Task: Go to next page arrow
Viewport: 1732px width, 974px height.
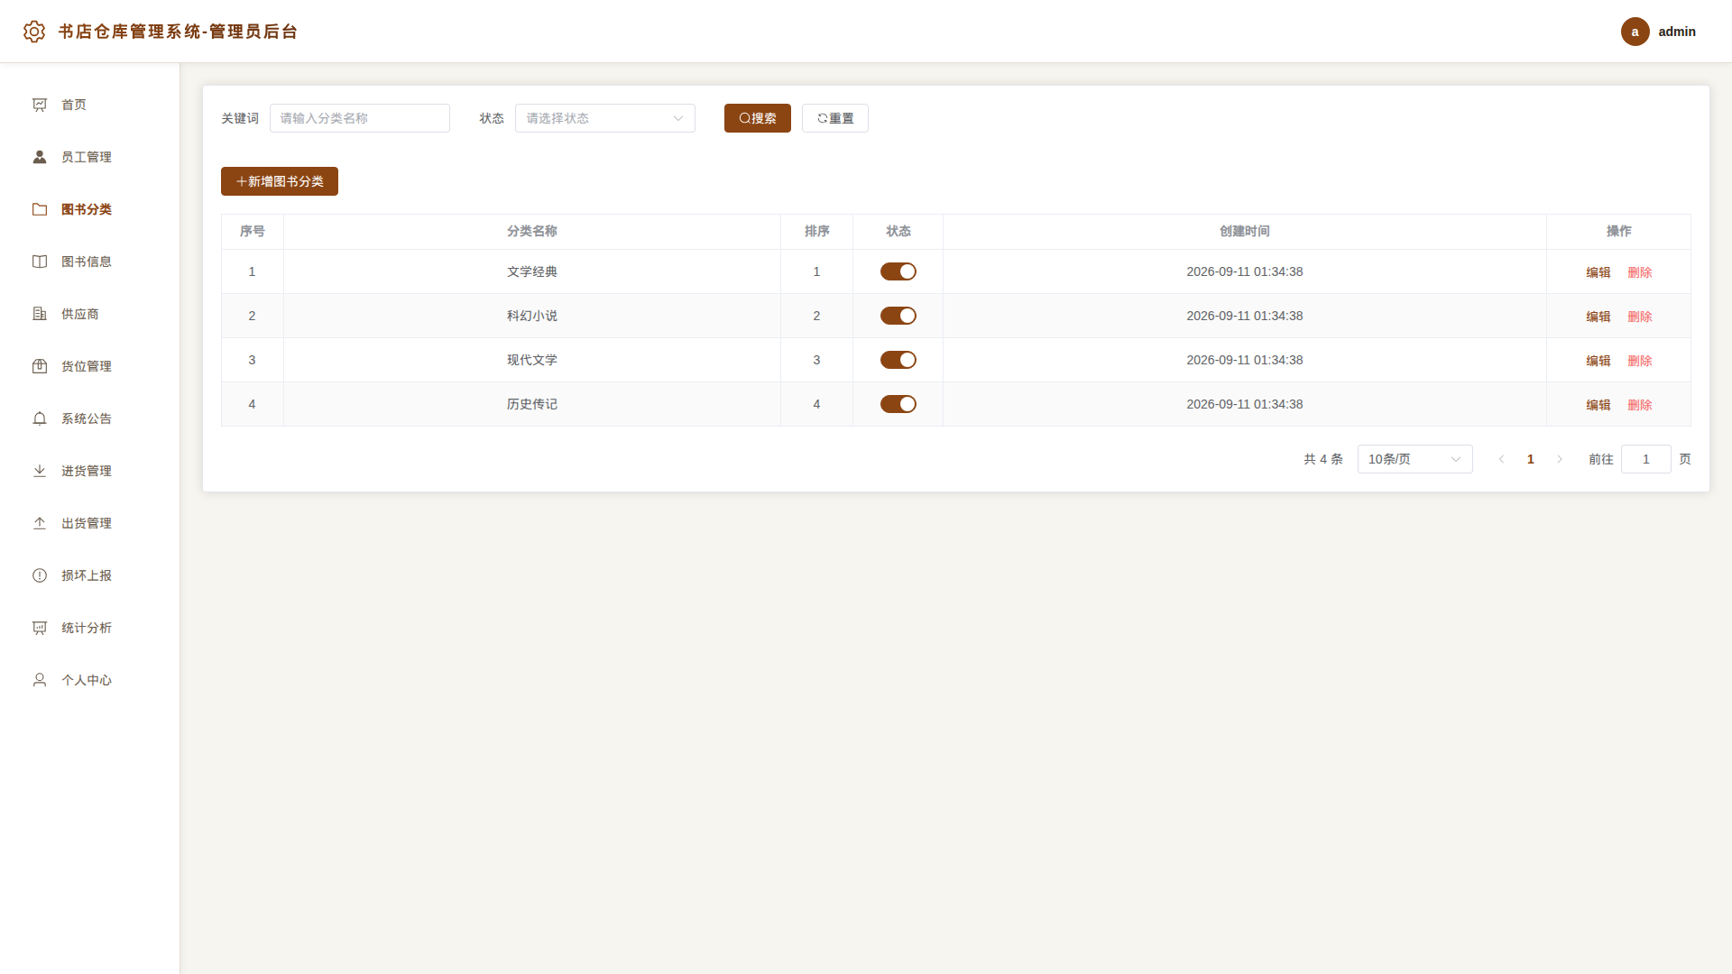Action: (x=1560, y=459)
